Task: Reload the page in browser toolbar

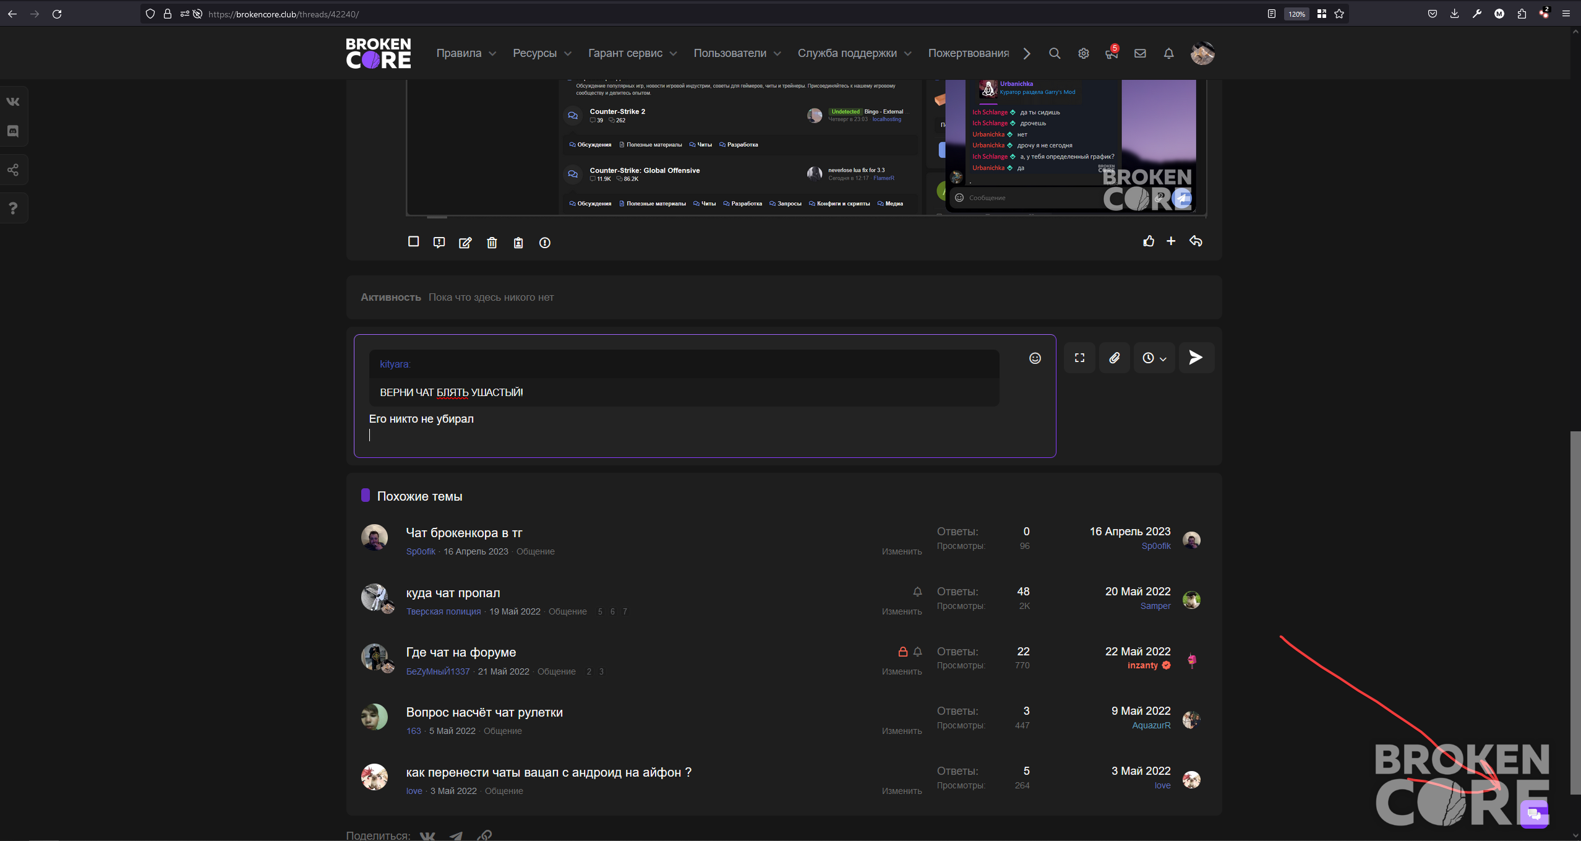Action: coord(57,14)
